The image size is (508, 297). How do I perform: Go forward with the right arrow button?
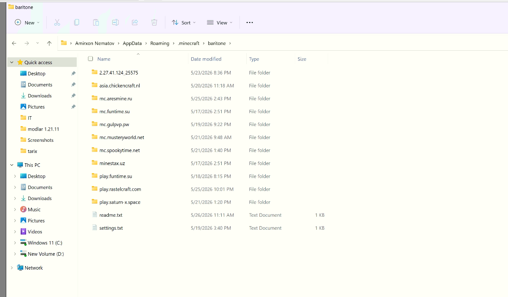[26, 43]
